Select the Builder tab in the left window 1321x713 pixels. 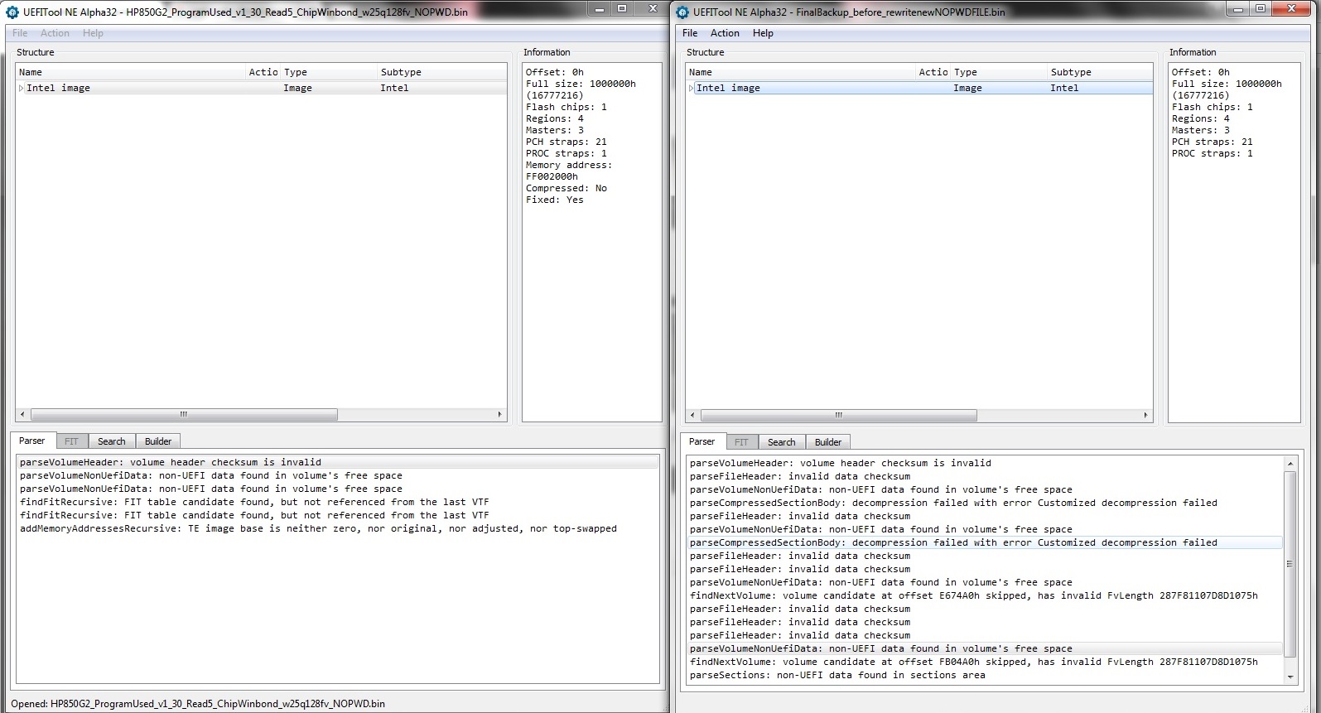[x=158, y=441]
